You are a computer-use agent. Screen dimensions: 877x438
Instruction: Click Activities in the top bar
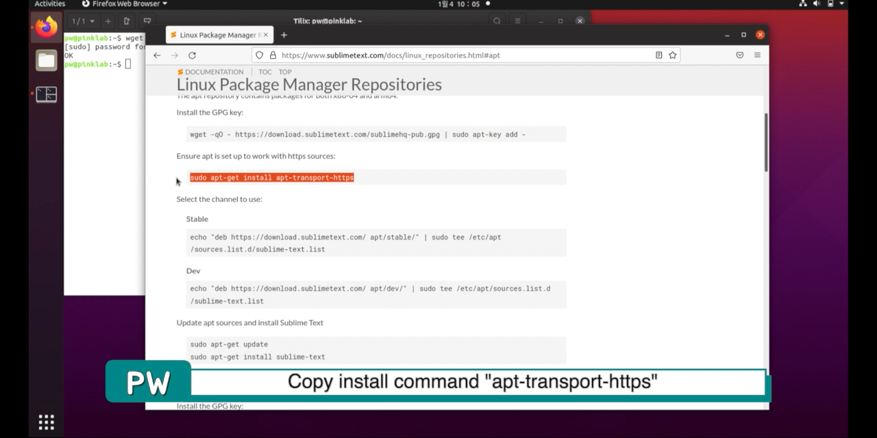click(x=50, y=4)
